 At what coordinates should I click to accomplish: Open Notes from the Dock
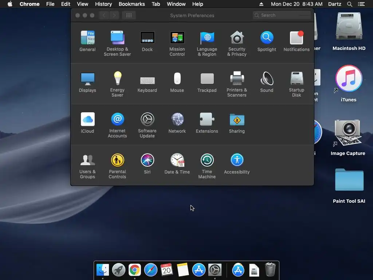pyautogui.click(x=183, y=270)
